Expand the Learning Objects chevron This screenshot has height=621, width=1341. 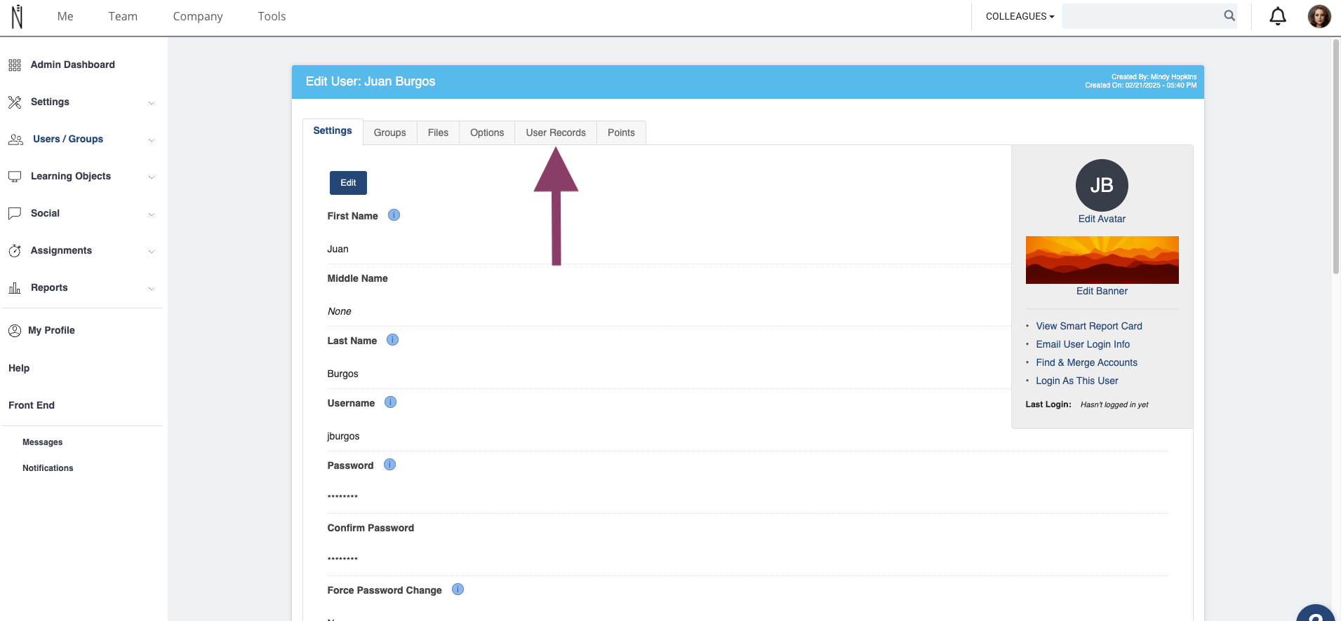tap(152, 177)
